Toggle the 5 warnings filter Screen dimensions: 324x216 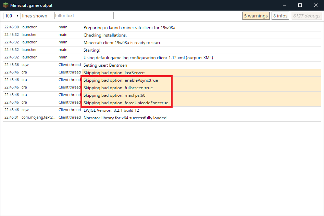click(x=256, y=16)
